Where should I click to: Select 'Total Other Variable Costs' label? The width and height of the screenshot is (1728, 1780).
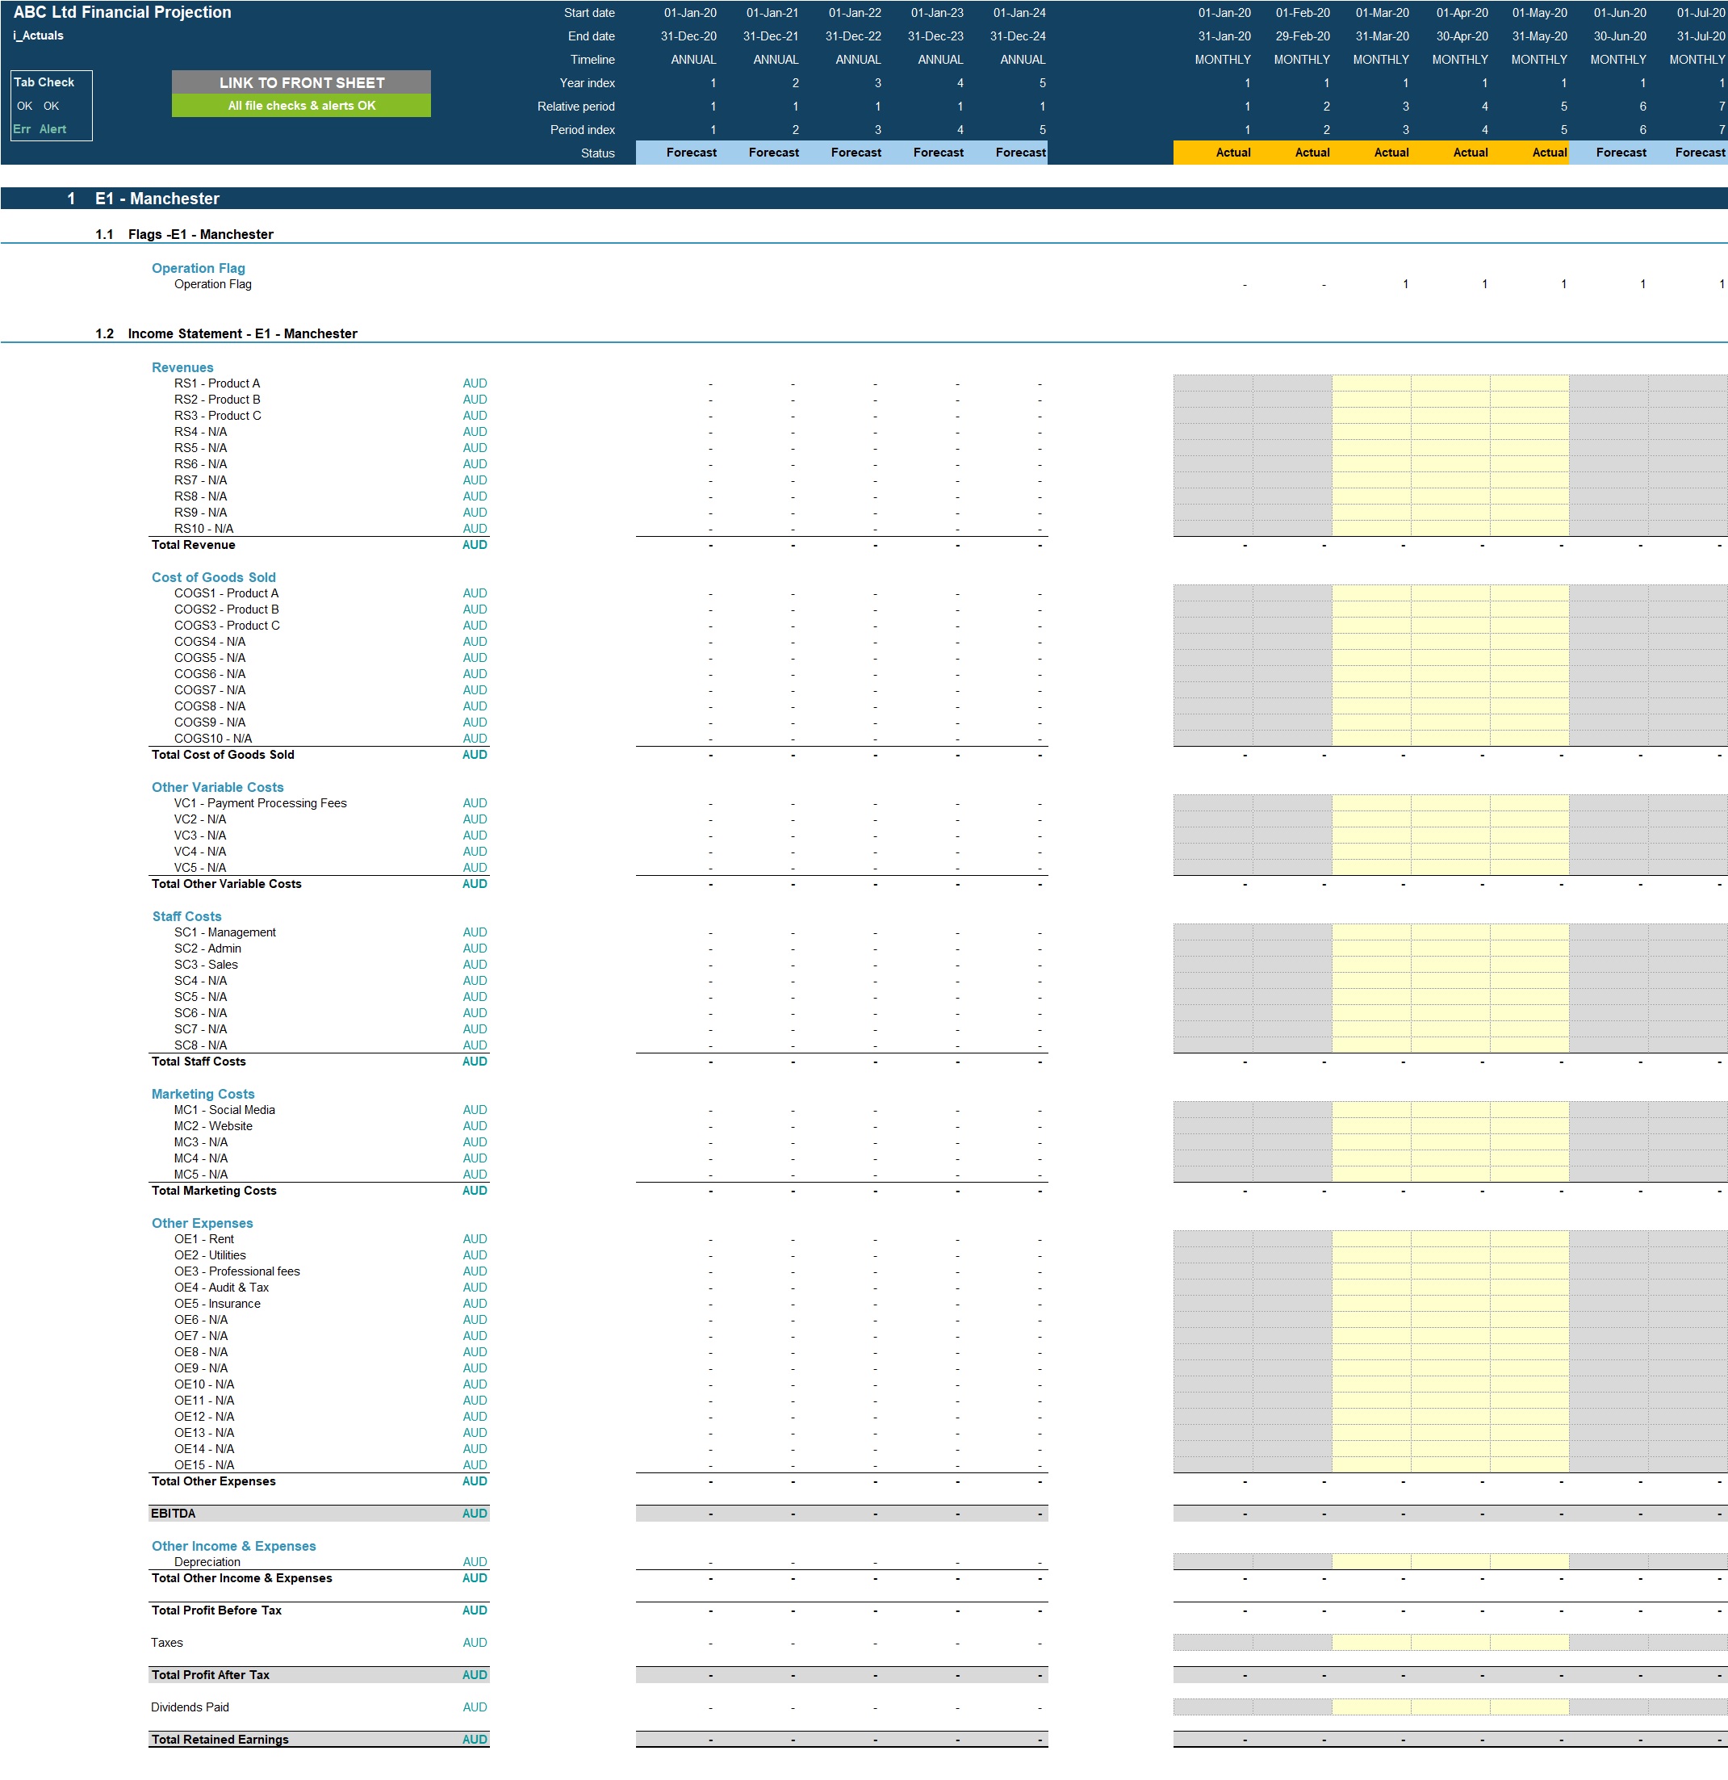coord(226,884)
